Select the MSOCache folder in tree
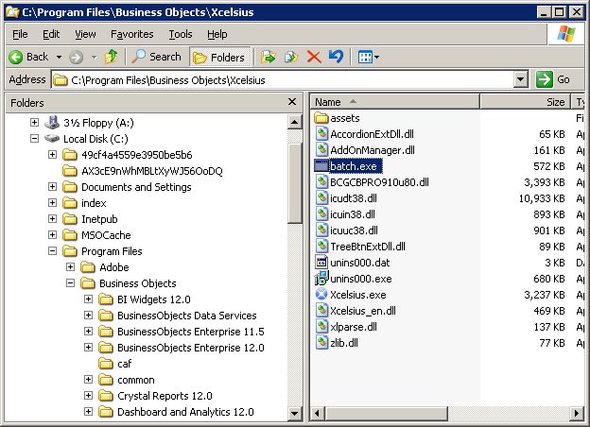 (x=106, y=235)
